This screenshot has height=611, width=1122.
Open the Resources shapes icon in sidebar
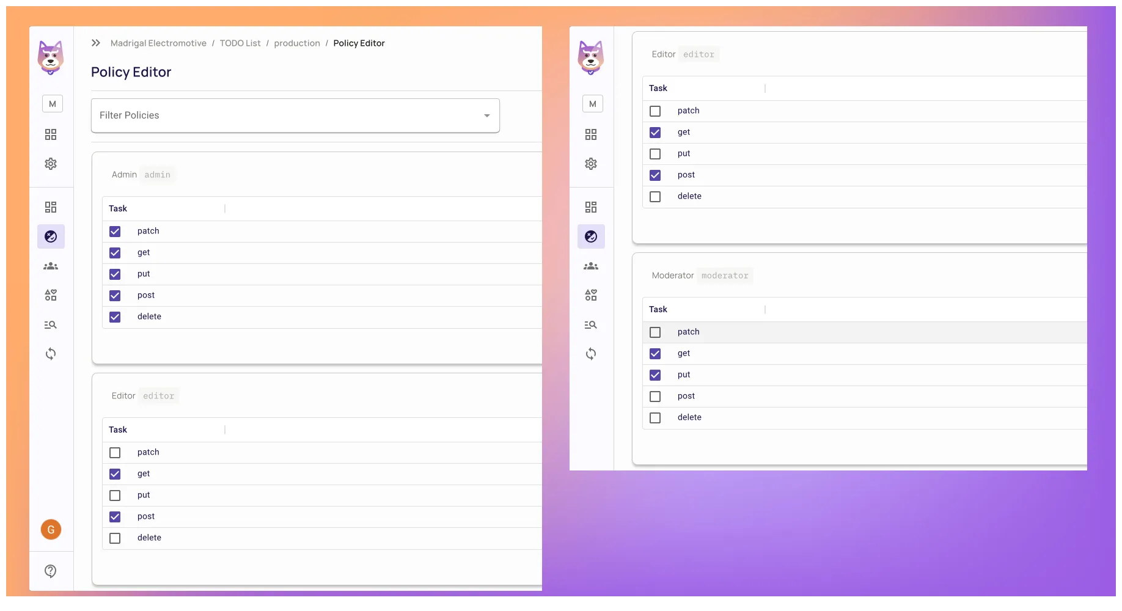click(x=51, y=295)
